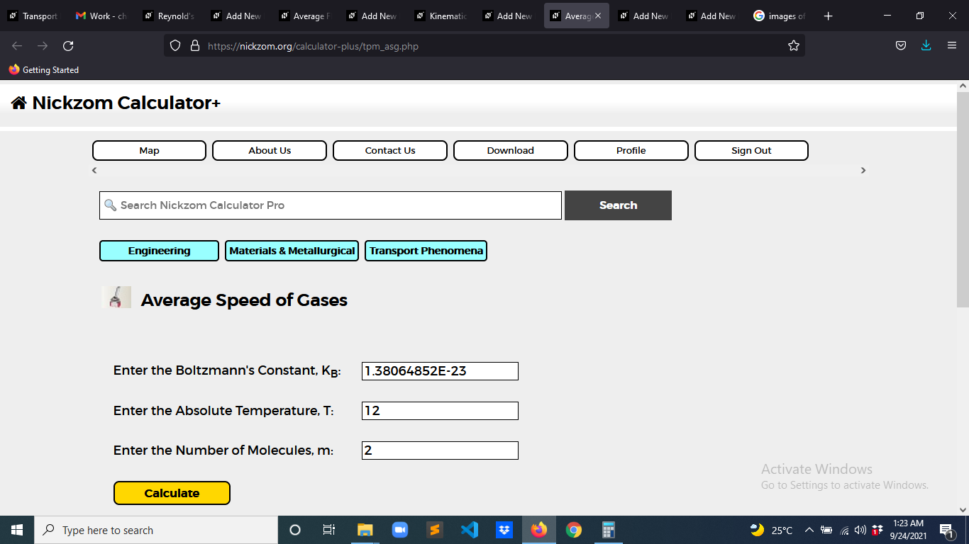Show hidden system tray icons
The width and height of the screenshot is (969, 544).
pyautogui.click(x=809, y=530)
